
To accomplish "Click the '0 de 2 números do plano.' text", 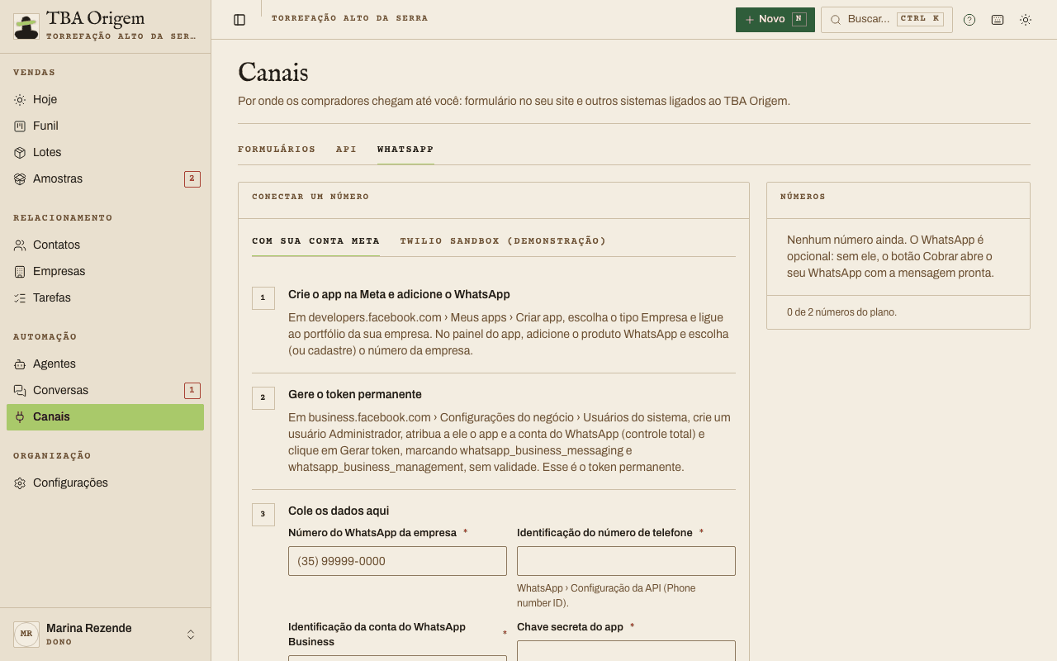I will point(841,312).
